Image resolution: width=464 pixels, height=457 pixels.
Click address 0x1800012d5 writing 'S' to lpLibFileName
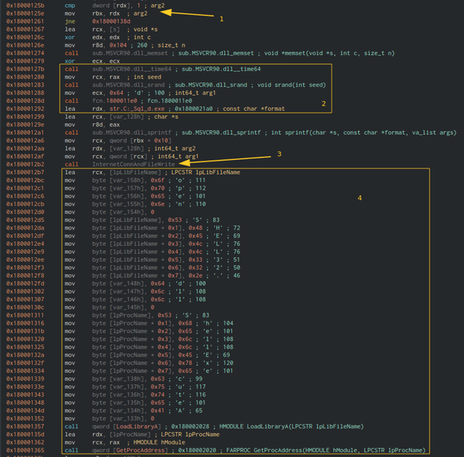point(25,220)
